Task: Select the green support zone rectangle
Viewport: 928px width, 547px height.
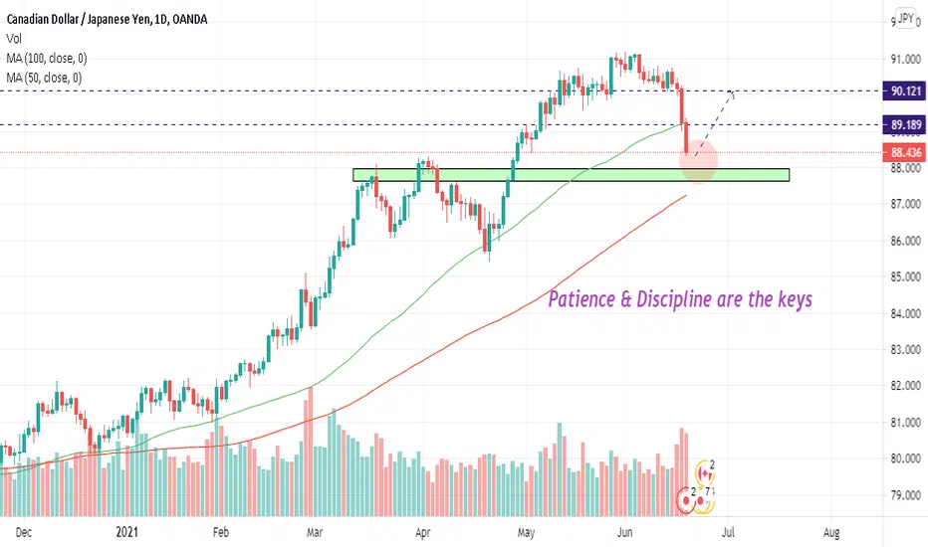Action: [572, 175]
